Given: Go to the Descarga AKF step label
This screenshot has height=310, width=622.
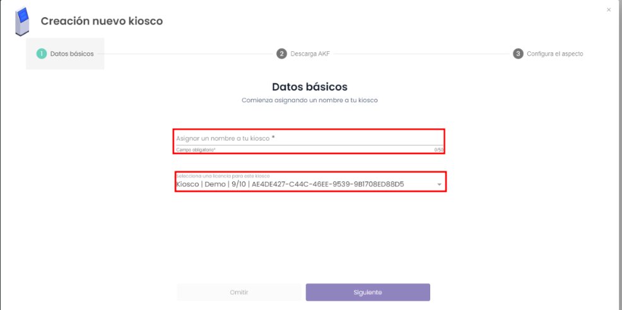Looking at the screenshot, I should (310, 54).
